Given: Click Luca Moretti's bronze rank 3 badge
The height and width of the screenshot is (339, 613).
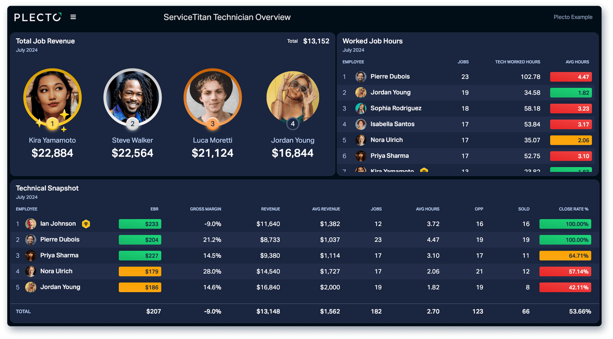Looking at the screenshot, I should coord(213,124).
